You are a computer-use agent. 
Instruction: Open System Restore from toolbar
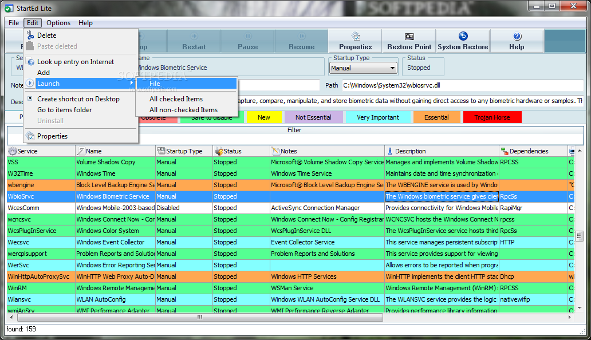(463, 41)
